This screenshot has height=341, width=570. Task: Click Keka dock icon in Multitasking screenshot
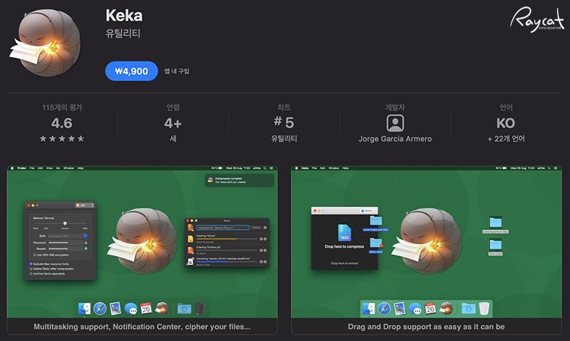pos(162,308)
